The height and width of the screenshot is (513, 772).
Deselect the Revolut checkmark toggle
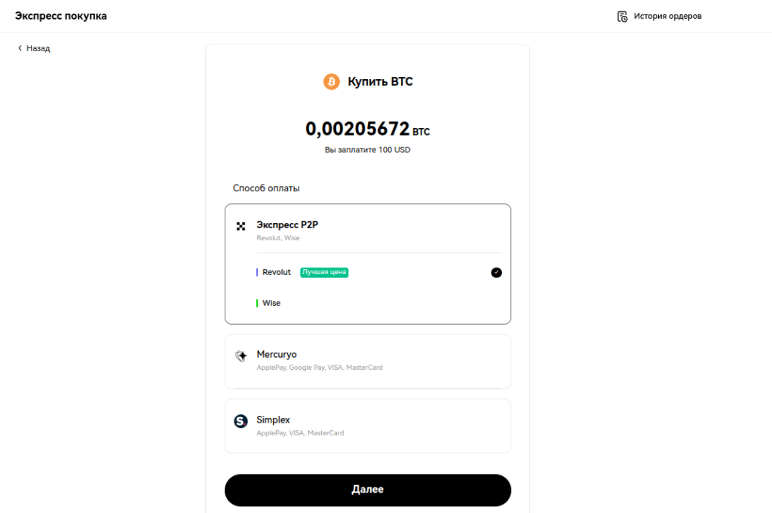[496, 272]
